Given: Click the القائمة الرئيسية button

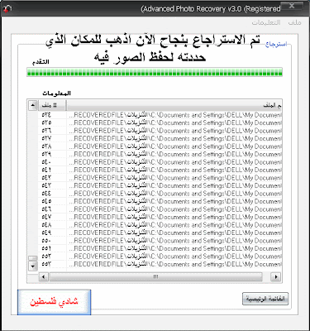Looking at the screenshot, I should pos(265,299).
